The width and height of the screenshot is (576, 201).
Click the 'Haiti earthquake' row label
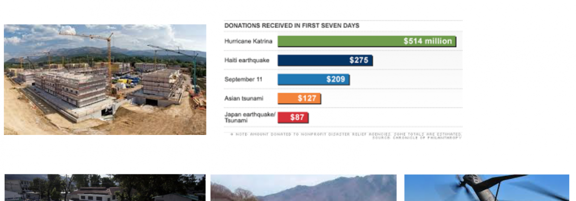pos(246,60)
